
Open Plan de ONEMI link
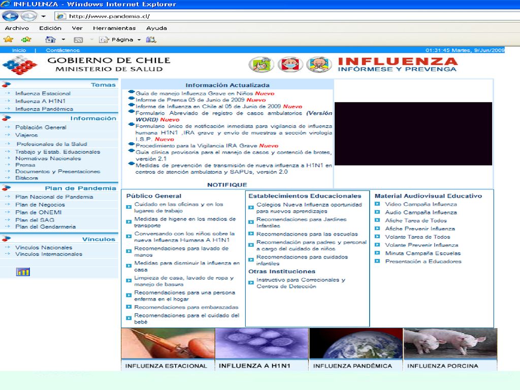39,212
